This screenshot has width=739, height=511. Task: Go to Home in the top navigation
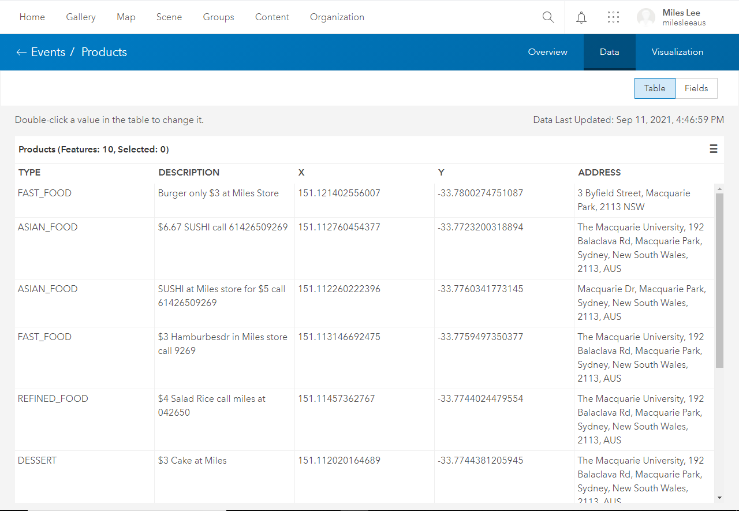click(x=32, y=17)
